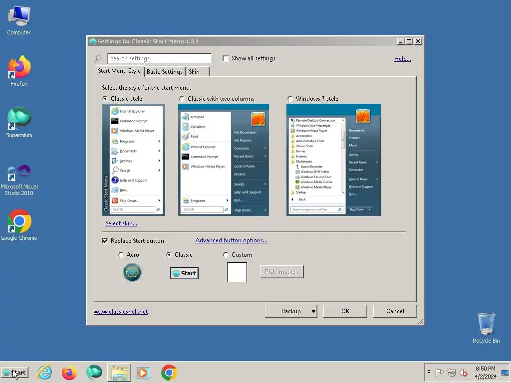This screenshot has width=511, height=383.
Task: Select Windows 7 style radio button
Action: pyautogui.click(x=290, y=99)
